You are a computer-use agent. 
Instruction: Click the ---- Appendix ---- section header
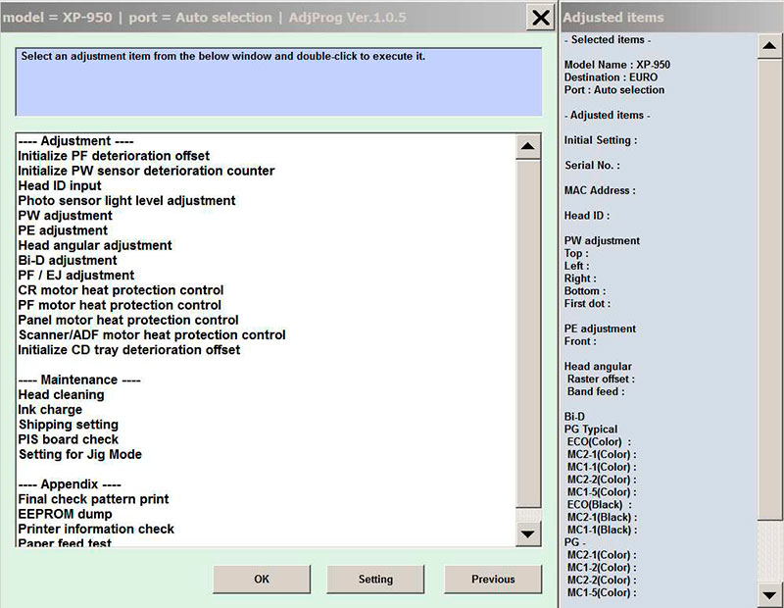[70, 484]
